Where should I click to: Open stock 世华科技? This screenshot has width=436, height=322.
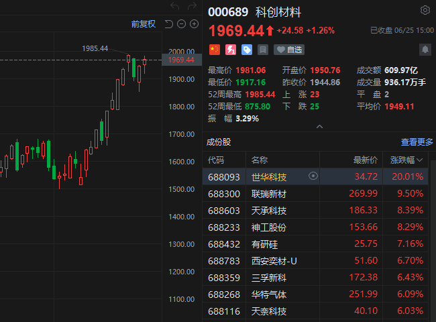(x=269, y=177)
